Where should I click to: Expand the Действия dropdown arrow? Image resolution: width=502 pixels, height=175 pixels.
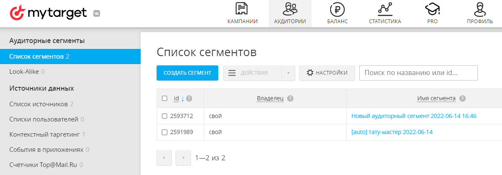(x=288, y=73)
